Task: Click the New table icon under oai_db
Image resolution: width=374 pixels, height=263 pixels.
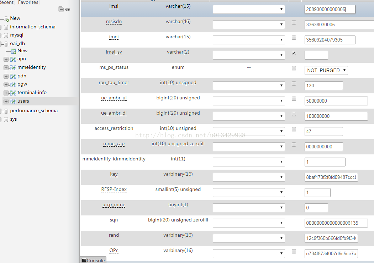Action: click(13, 51)
